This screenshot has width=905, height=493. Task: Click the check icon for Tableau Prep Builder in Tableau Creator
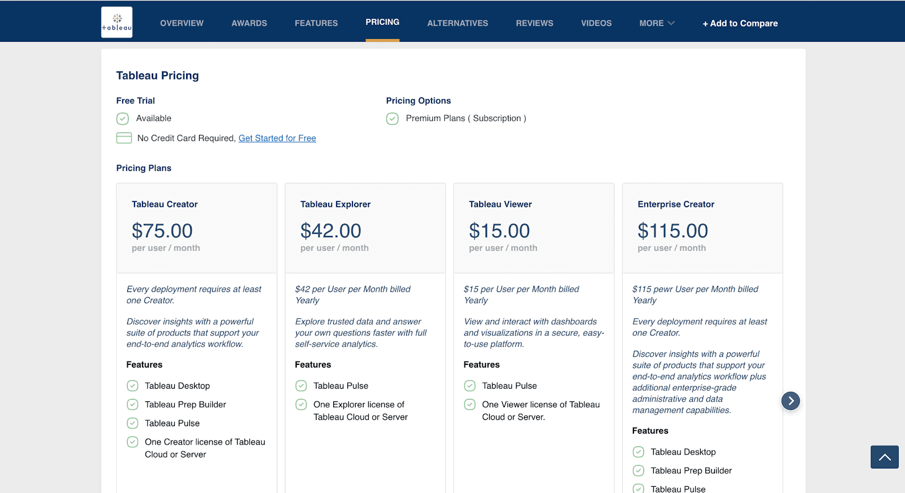click(132, 404)
